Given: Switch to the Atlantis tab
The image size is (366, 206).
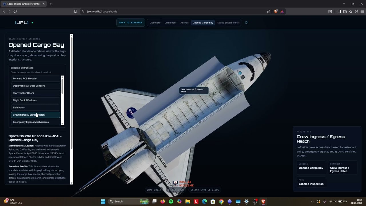Looking at the screenshot, I should (184, 23).
